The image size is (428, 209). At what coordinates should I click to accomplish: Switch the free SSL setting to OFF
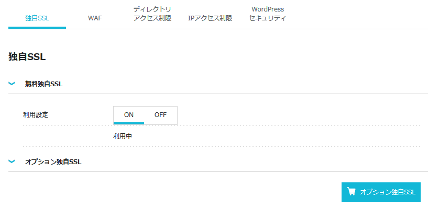pyautogui.click(x=160, y=115)
